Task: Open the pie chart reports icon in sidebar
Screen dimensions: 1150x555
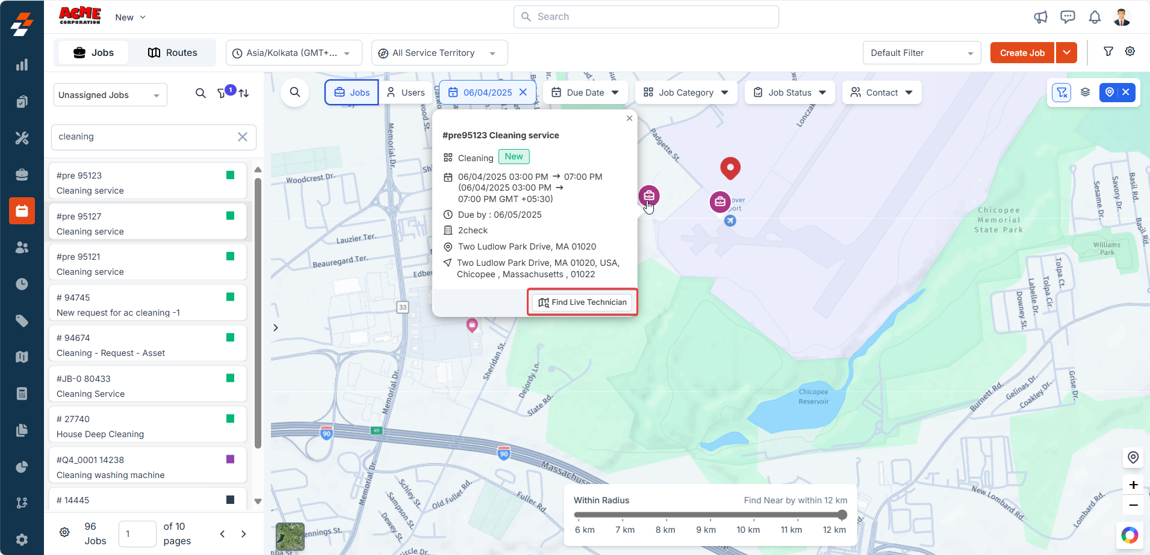Action: 22,467
